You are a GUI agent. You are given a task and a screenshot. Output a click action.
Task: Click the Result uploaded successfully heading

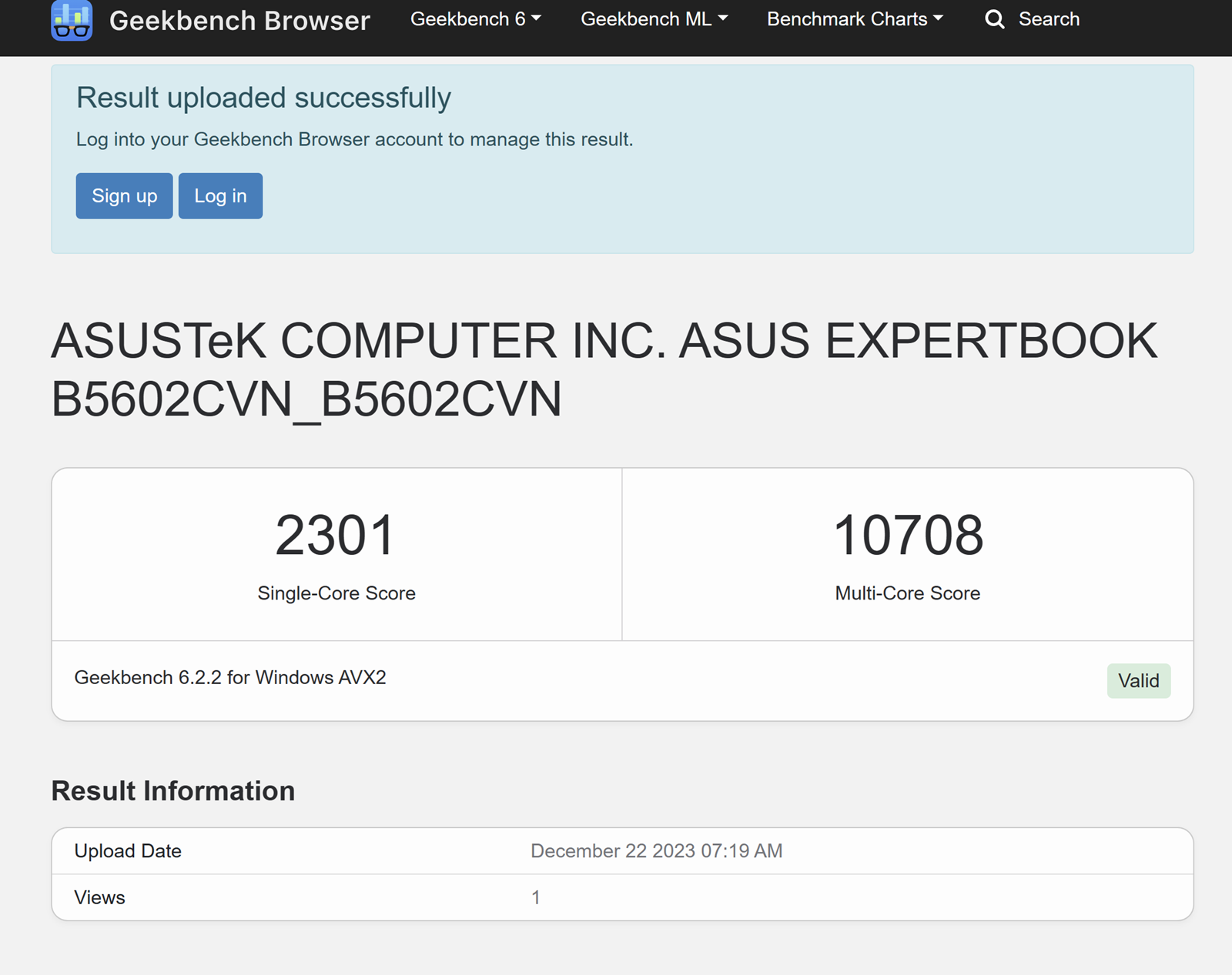263,98
